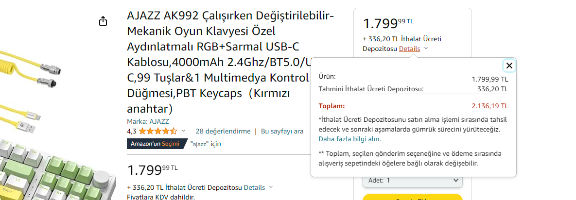This screenshot has height=200, width=576.
Task: Open the 28 değerlendirme reviews link
Action: [x=223, y=131]
